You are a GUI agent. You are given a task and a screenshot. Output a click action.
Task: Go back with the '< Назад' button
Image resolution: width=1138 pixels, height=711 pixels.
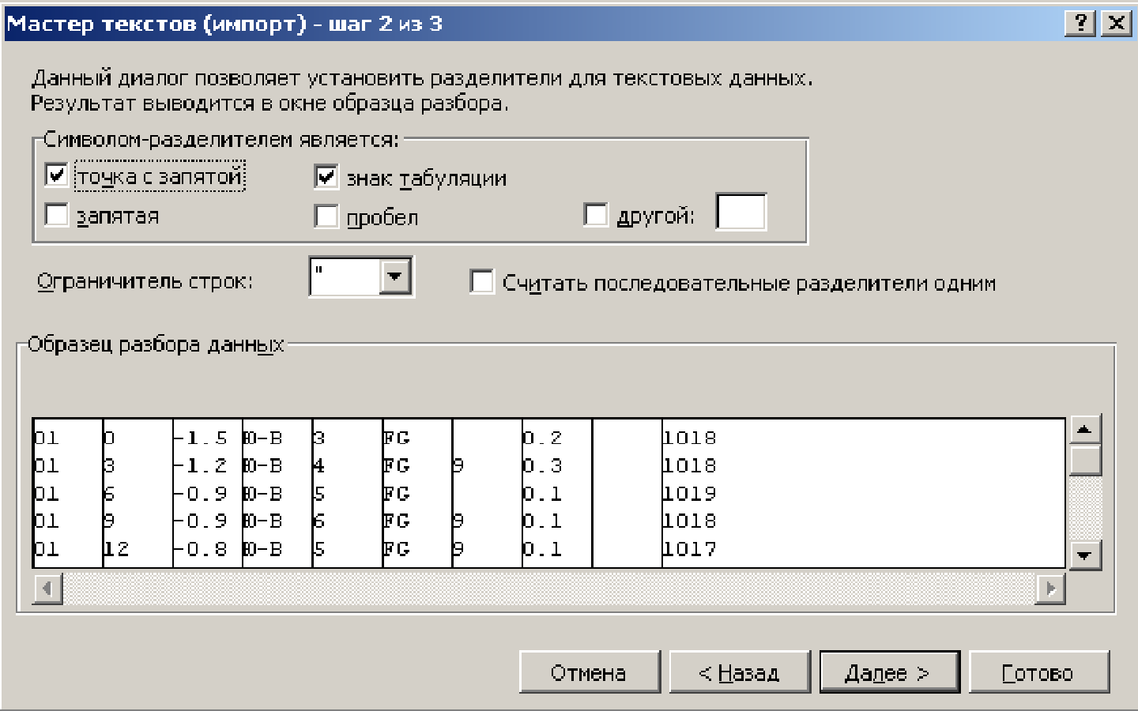[x=739, y=672]
